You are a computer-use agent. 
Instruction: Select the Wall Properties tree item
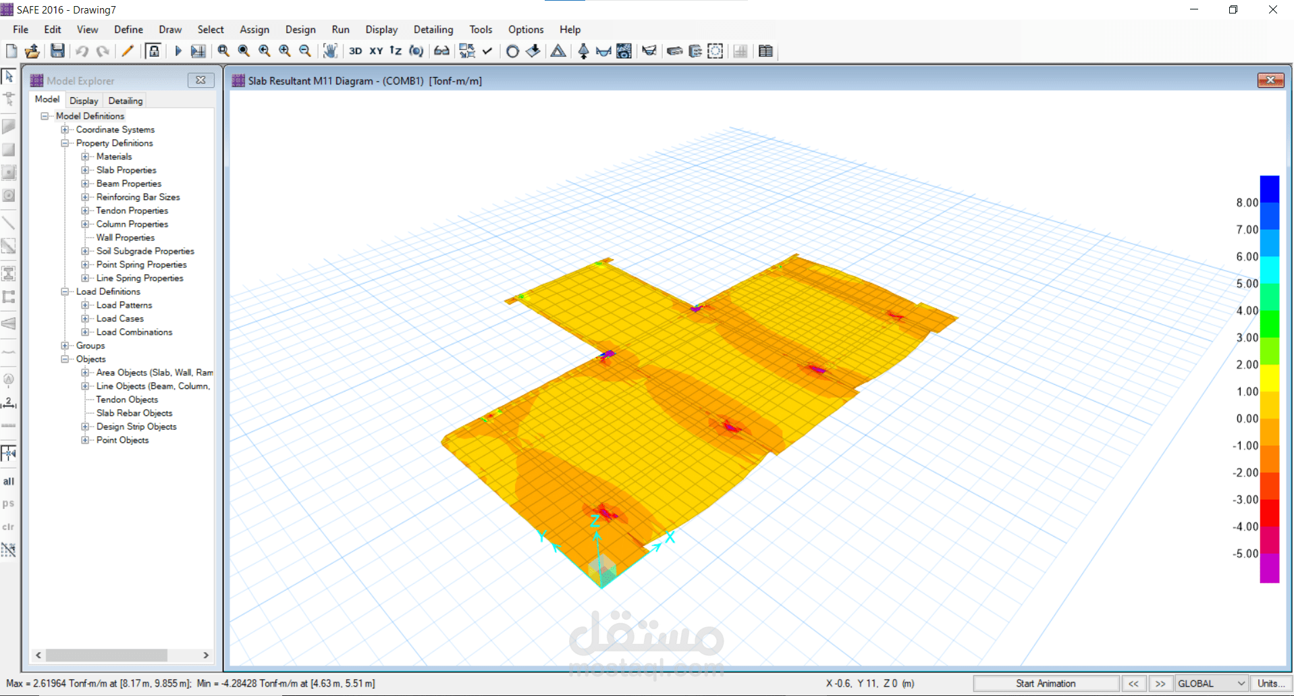point(126,238)
